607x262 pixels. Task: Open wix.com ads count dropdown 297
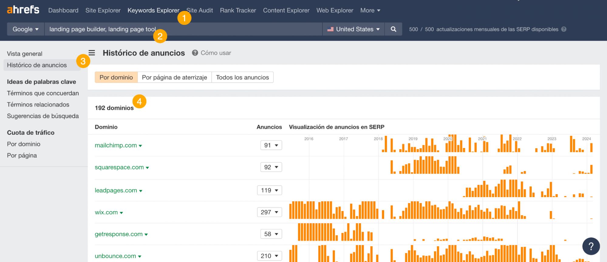(x=270, y=212)
